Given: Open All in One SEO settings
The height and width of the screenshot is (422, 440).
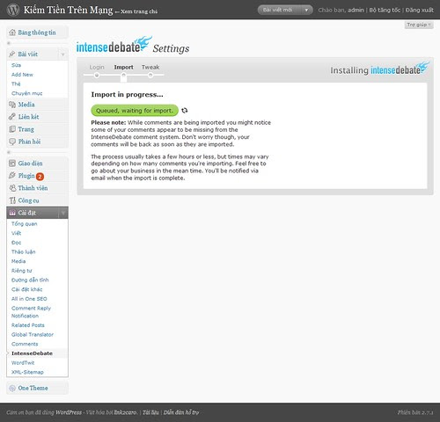Looking at the screenshot, I should click(29, 299).
